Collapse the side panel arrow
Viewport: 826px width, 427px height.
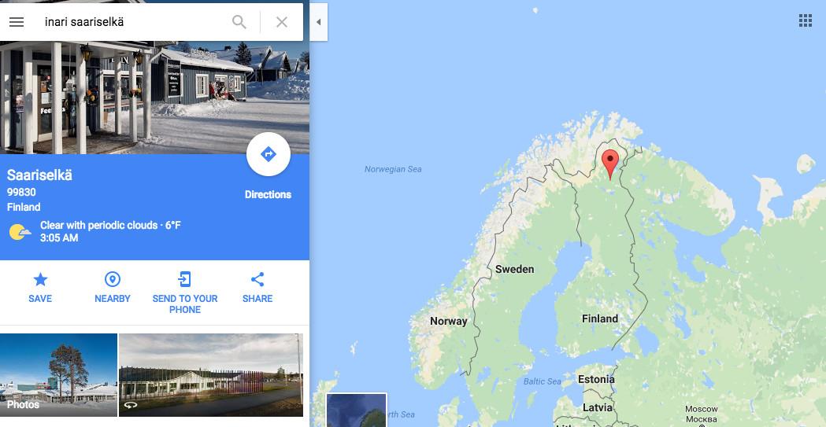point(318,22)
